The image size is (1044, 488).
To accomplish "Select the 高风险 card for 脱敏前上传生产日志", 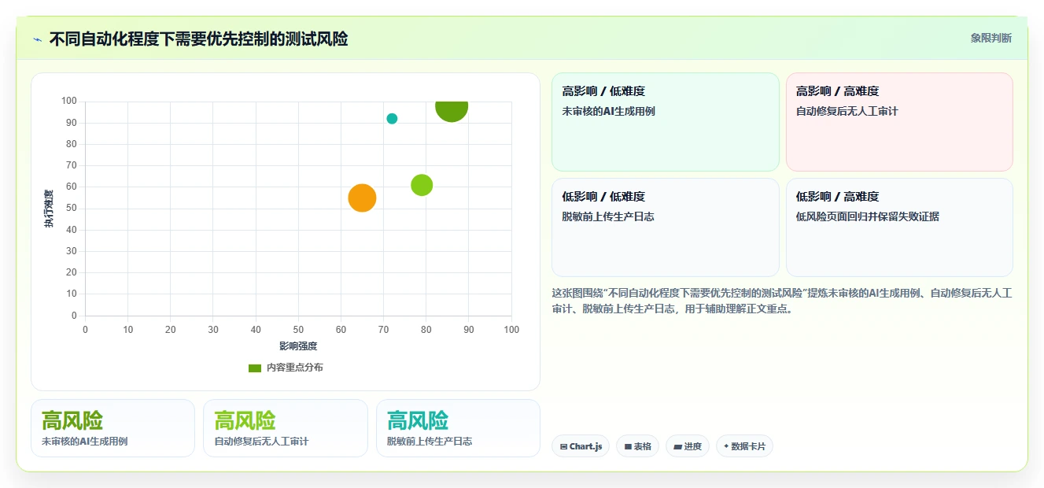I will (458, 428).
